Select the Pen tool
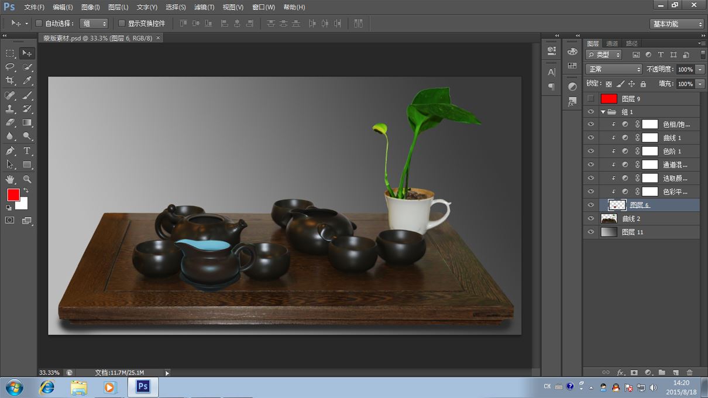Image resolution: width=708 pixels, height=398 pixels. 10,151
